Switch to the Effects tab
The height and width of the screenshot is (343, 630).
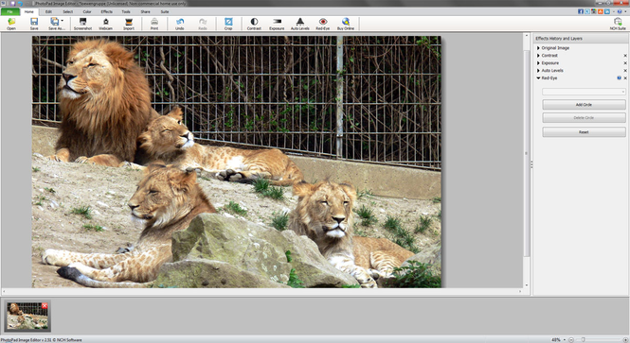[106, 11]
